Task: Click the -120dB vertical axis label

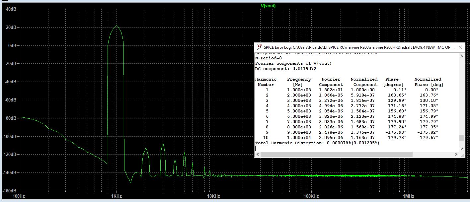Action: coord(10,155)
